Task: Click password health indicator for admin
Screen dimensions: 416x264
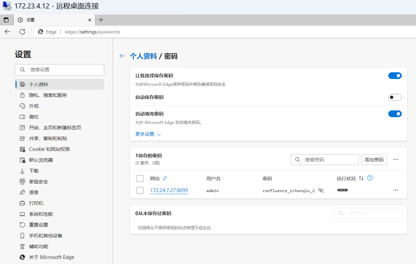Action: tap(343, 190)
